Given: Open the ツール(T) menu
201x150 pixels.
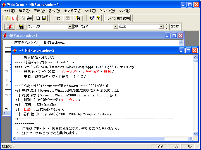Looking at the screenshot, I should pyautogui.click(x=90, y=11).
